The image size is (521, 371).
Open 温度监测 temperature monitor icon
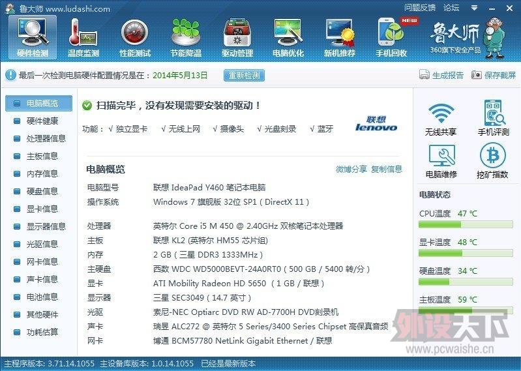(x=83, y=37)
